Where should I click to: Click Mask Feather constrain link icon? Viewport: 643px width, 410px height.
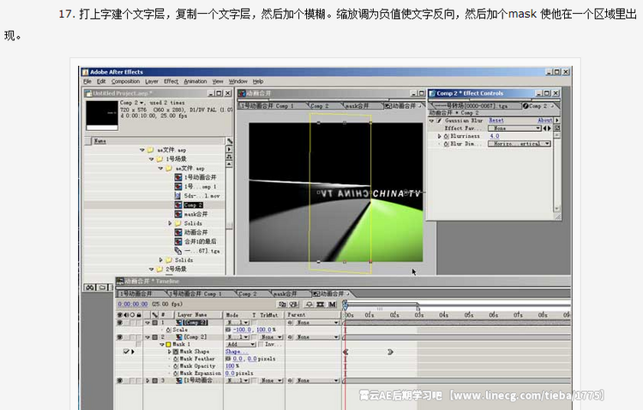coord(228,359)
